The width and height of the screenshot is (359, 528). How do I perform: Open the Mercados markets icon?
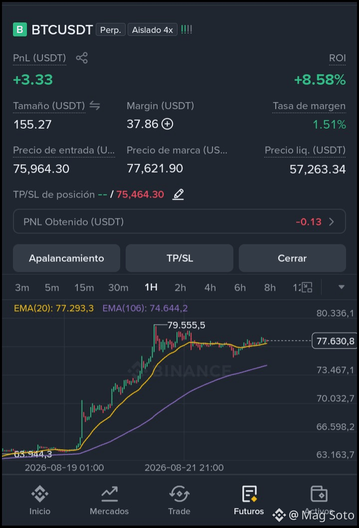coord(110,494)
